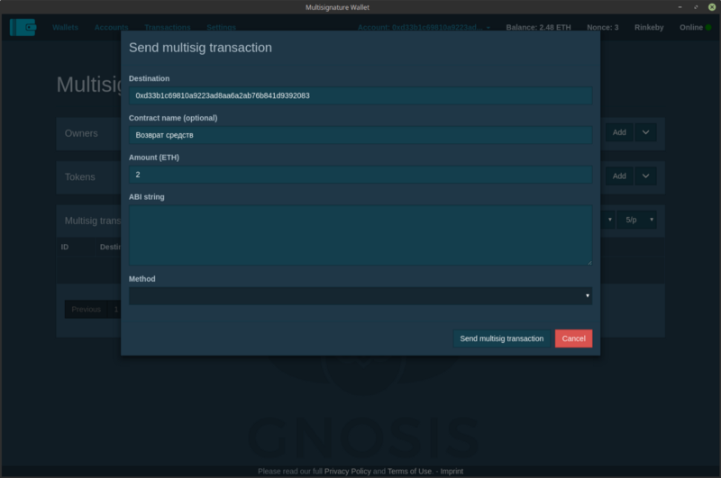The height and width of the screenshot is (478, 721).
Task: Open the Imprint link
Action: (x=452, y=471)
